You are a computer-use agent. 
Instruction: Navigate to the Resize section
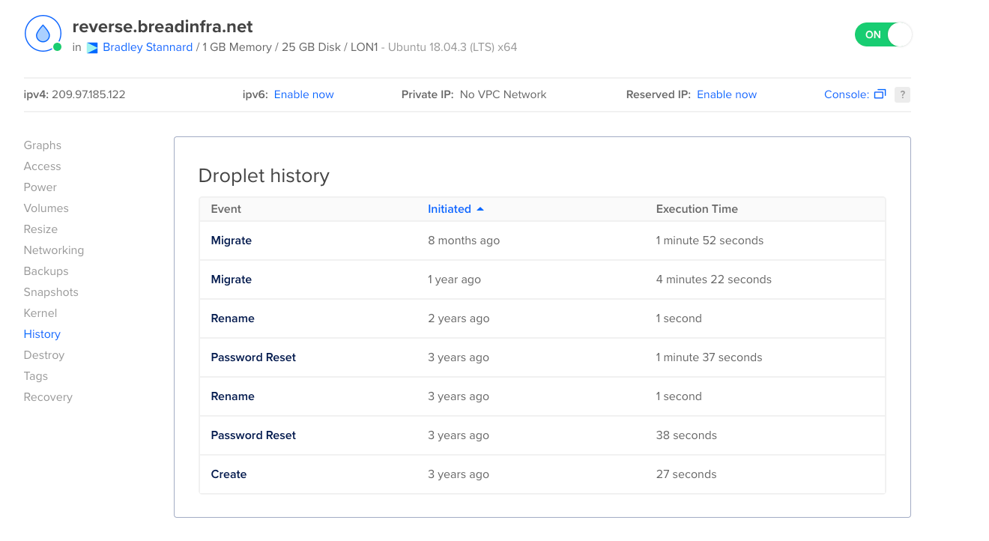click(40, 229)
